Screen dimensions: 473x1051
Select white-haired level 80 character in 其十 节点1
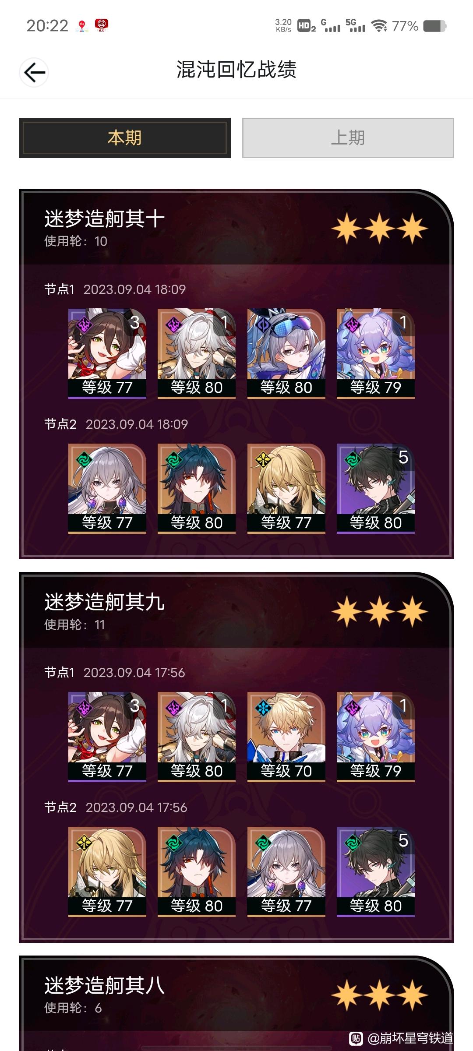point(197,353)
